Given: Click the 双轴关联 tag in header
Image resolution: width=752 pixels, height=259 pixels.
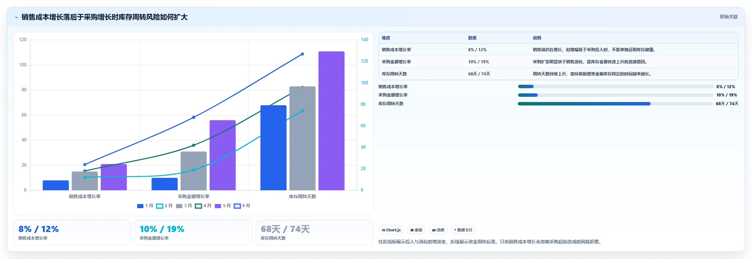Looking at the screenshot, I should [728, 17].
